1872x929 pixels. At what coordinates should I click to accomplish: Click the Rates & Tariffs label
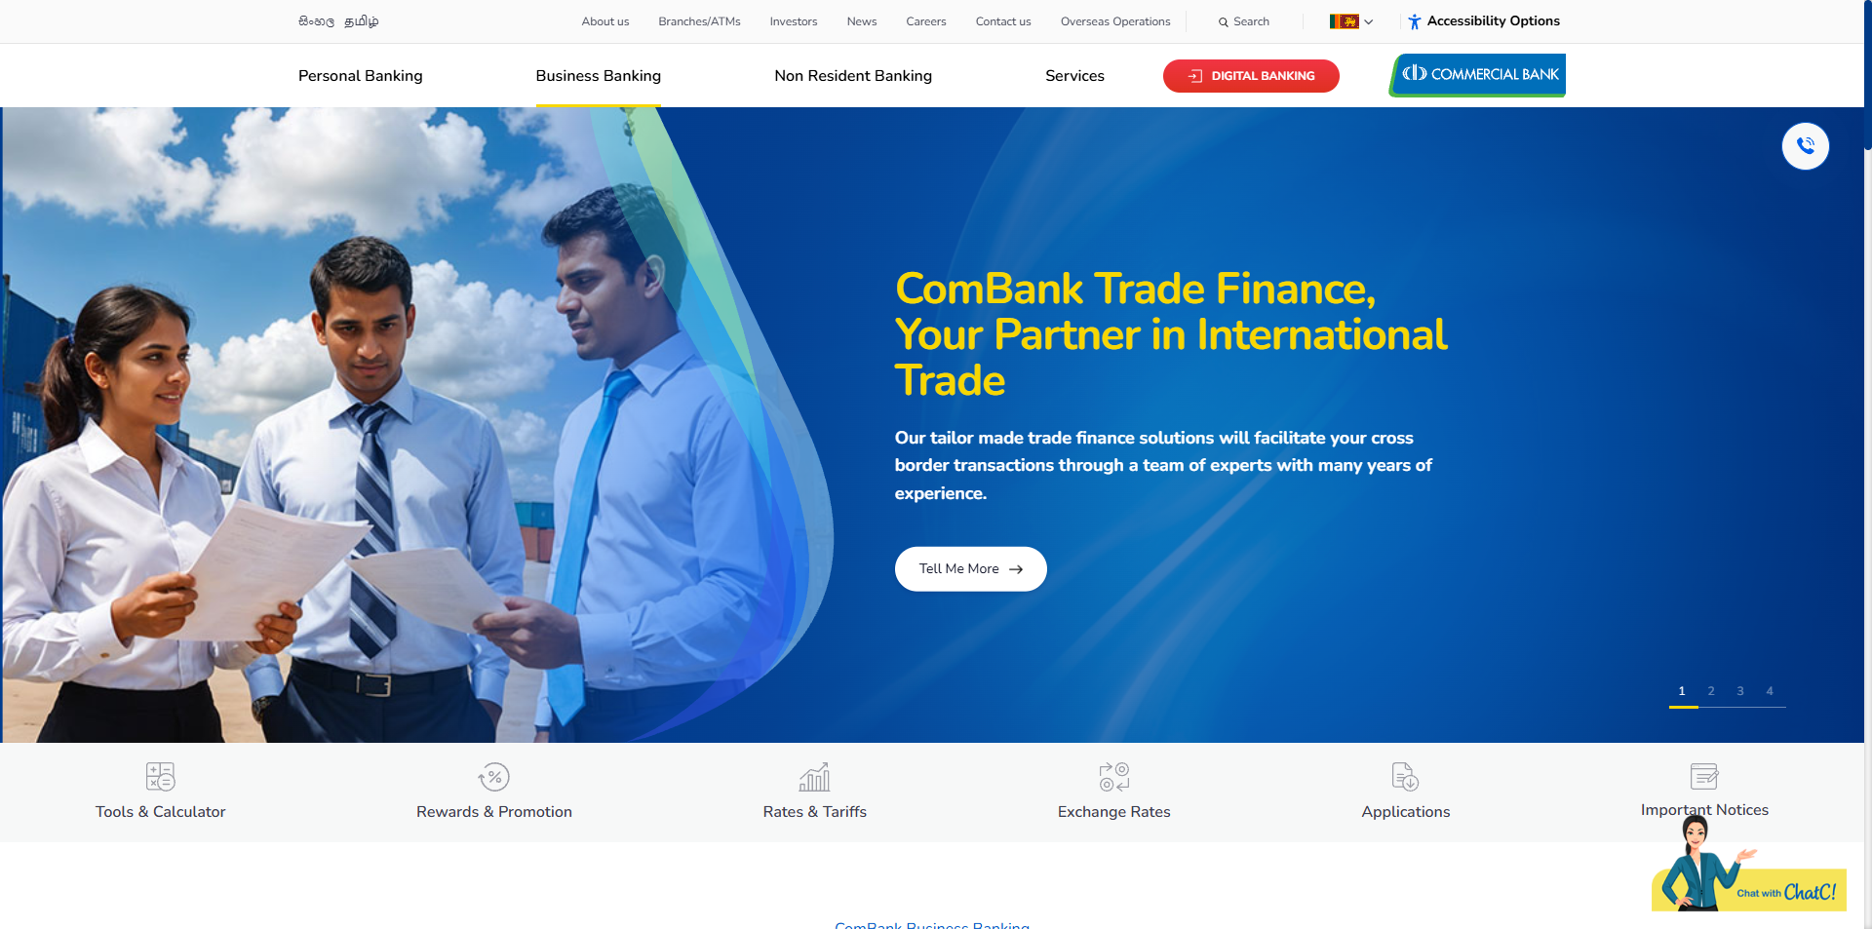815,812
